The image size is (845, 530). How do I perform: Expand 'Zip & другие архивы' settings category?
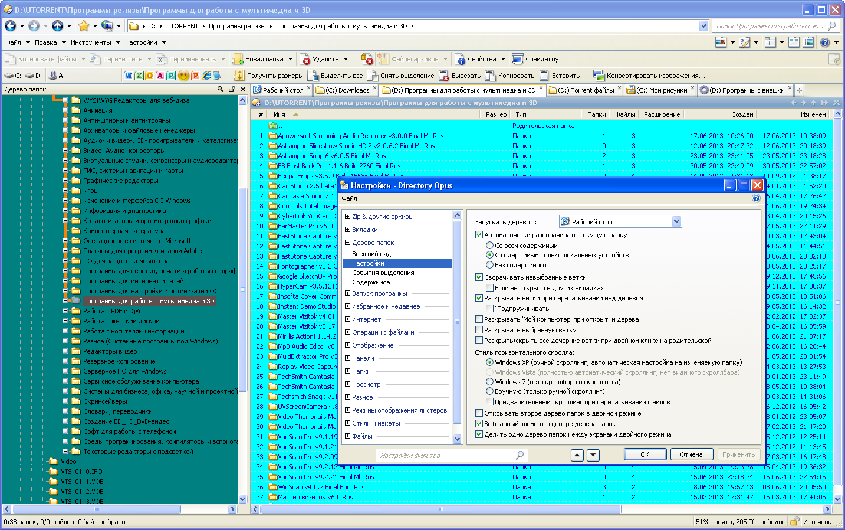pos(348,217)
